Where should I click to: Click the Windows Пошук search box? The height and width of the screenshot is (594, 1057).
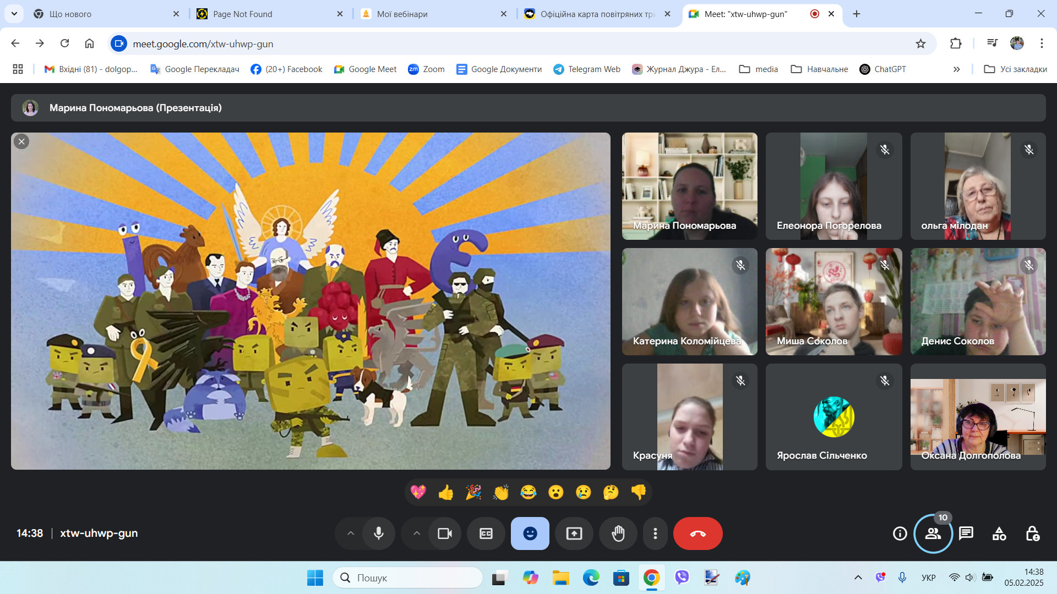coord(407,577)
